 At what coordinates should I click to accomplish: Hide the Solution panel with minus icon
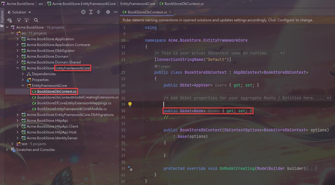116,12
